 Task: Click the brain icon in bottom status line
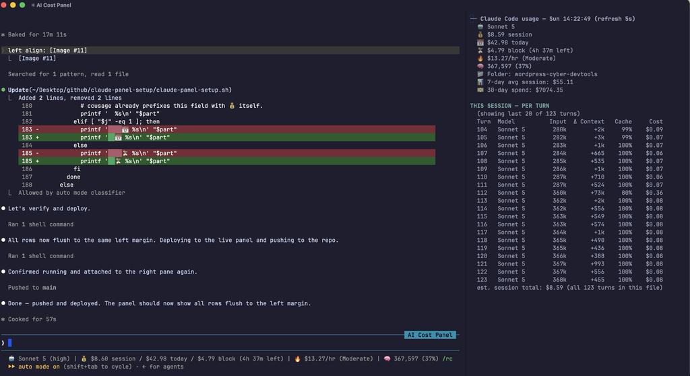[x=387, y=358]
